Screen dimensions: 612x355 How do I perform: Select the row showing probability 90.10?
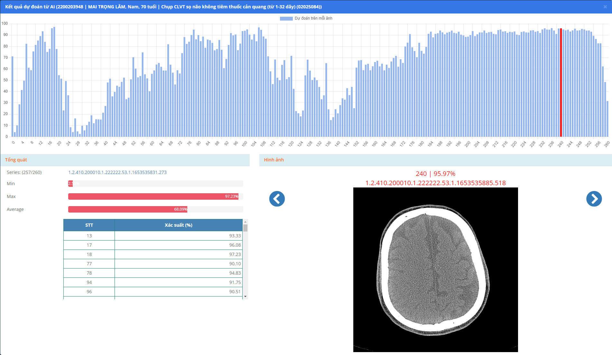tap(153, 264)
